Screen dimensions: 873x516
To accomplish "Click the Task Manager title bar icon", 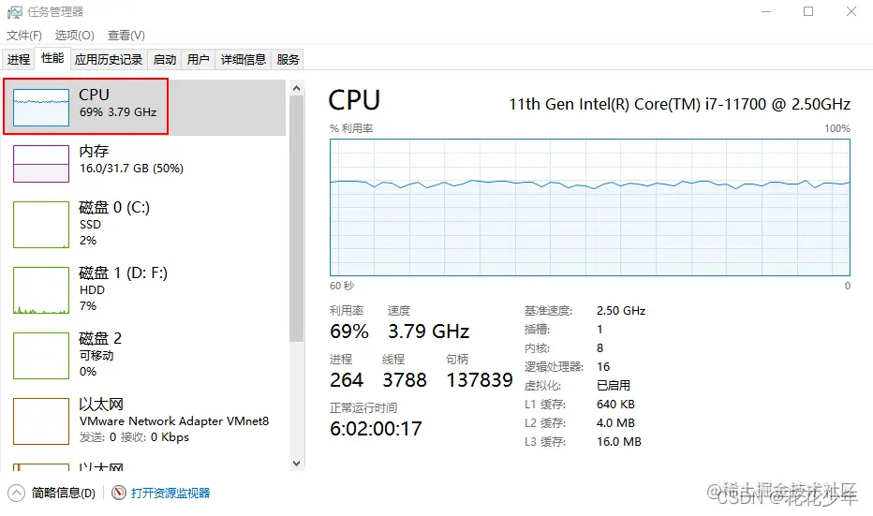I will pyautogui.click(x=15, y=11).
